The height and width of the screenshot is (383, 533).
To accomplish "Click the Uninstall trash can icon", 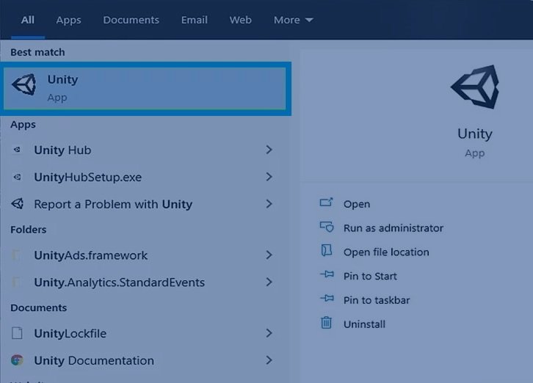I will 326,323.
